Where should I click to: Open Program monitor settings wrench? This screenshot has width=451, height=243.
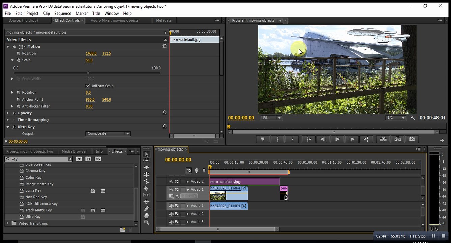click(x=413, y=118)
